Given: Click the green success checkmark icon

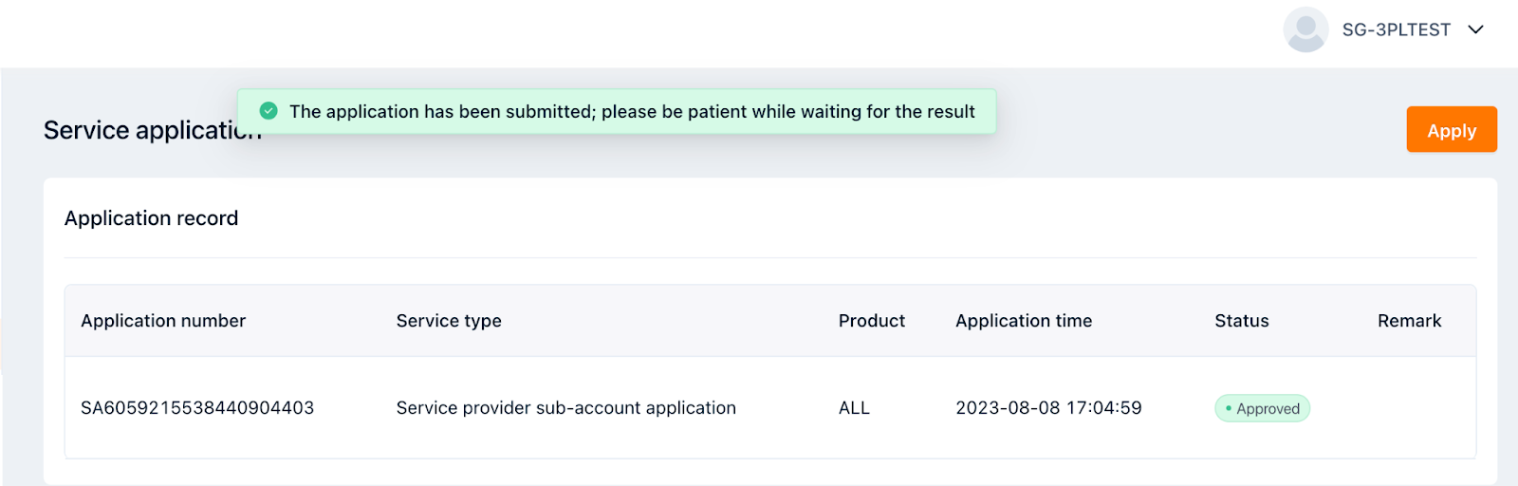Looking at the screenshot, I should point(268,111).
